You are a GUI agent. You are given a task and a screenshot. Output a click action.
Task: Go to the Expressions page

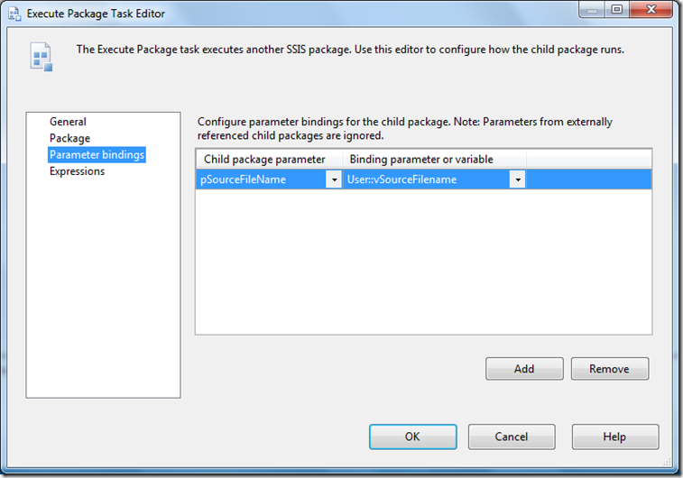[x=77, y=171]
